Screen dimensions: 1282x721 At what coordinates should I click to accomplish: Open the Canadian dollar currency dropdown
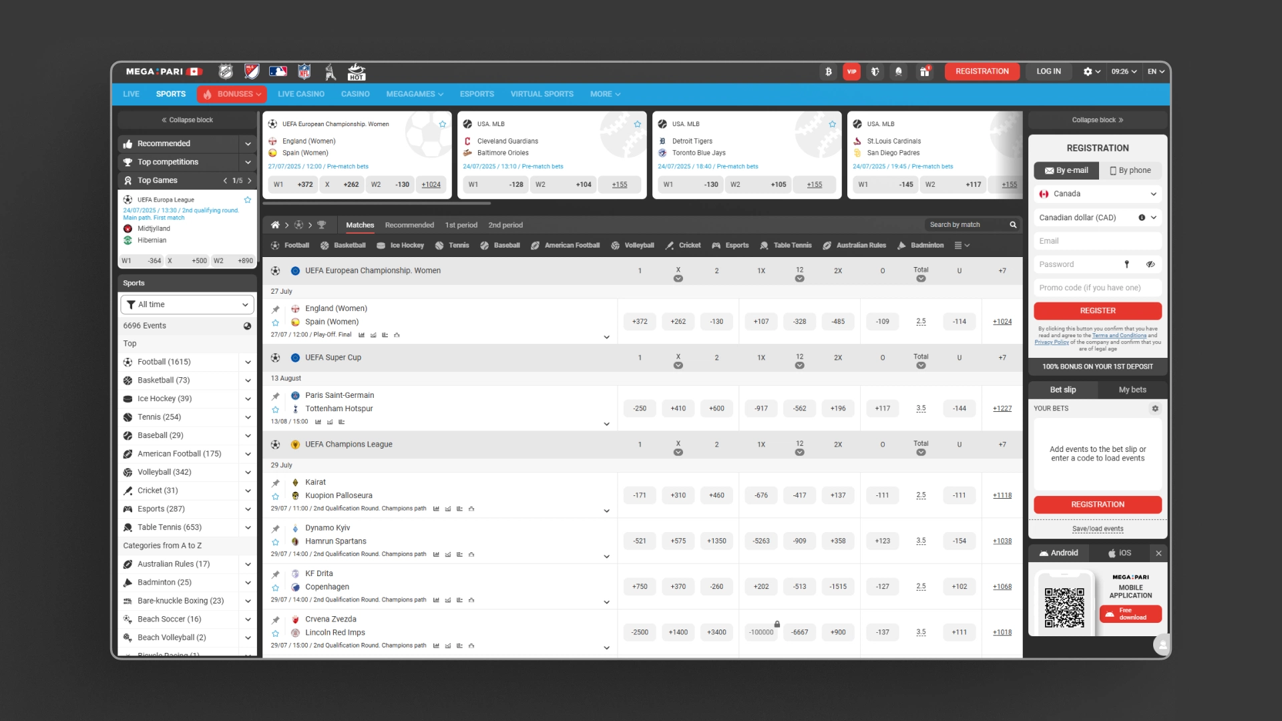1098,218
